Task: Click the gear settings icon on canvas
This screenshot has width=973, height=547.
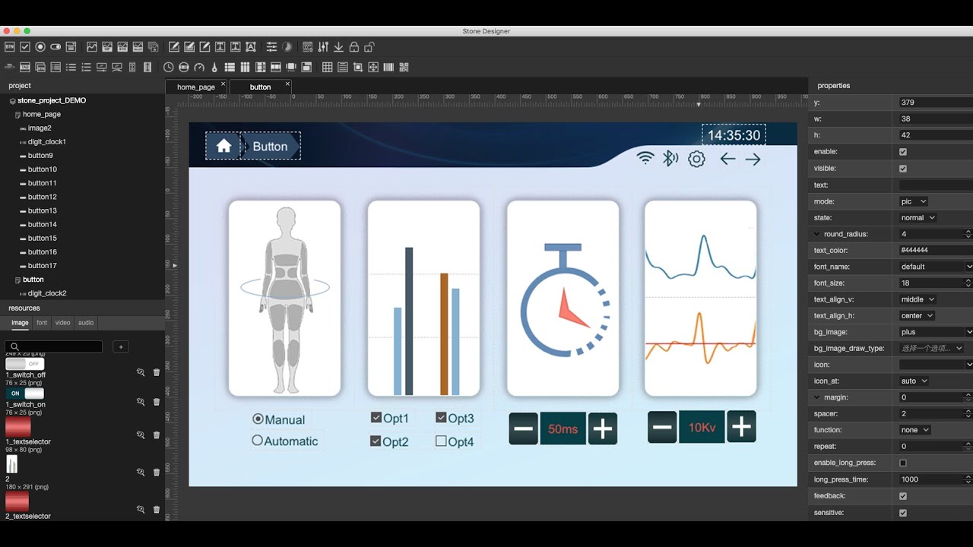Action: point(696,159)
